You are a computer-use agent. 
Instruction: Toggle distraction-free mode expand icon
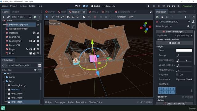[151, 12]
